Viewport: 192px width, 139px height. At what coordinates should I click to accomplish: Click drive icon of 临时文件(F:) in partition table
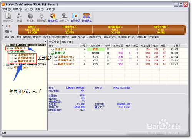[56, 64]
